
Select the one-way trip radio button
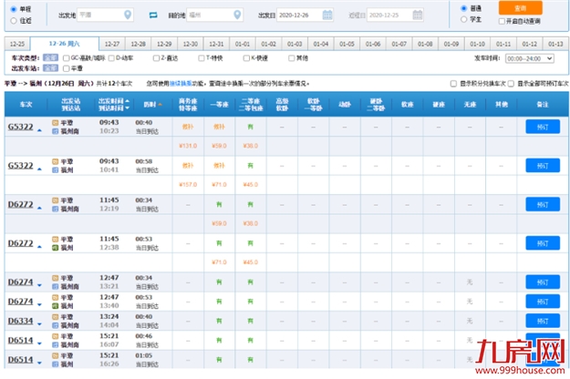click(14, 9)
